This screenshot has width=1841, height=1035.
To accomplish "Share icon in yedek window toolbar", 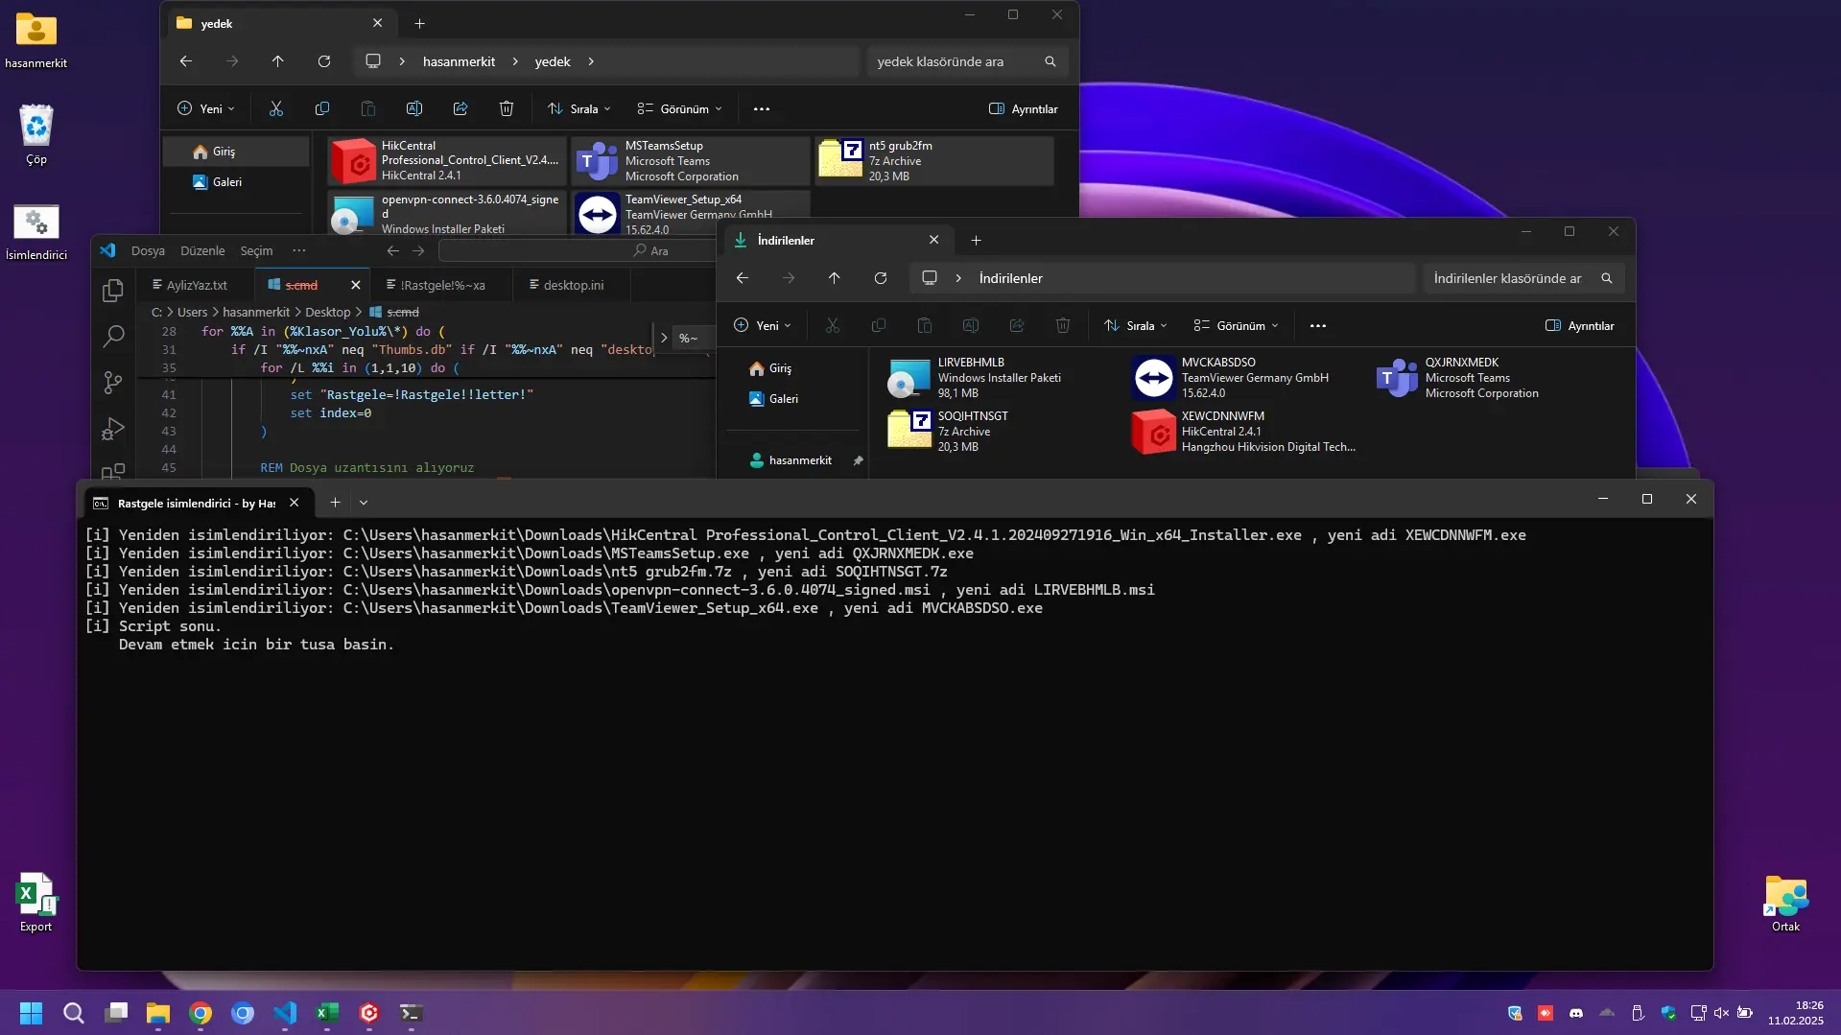I will pos(460,109).
